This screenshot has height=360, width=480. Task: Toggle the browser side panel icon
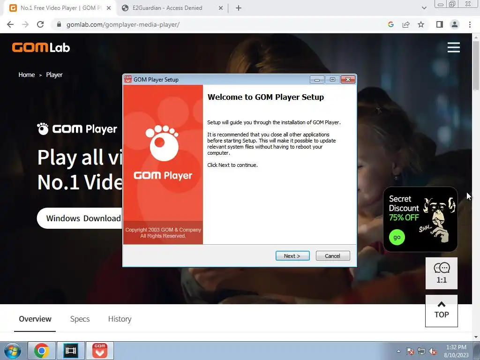pos(440,24)
